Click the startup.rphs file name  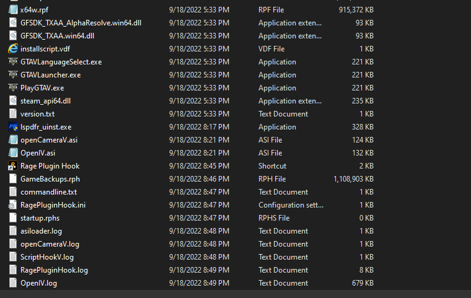pyautogui.click(x=40, y=218)
